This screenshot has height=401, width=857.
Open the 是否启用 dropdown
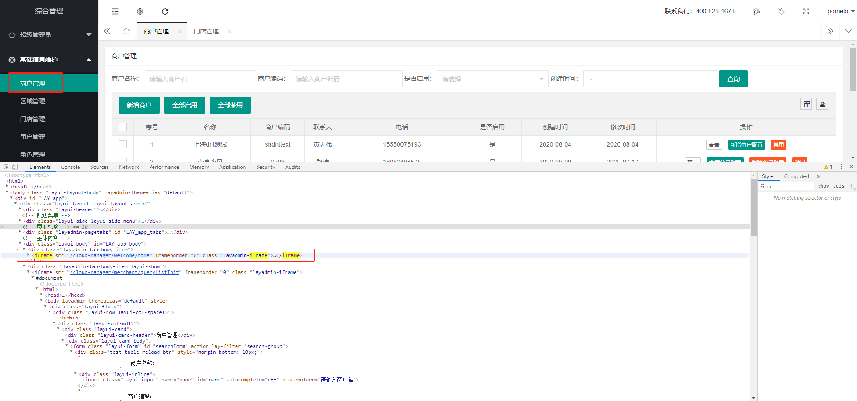tap(492, 79)
